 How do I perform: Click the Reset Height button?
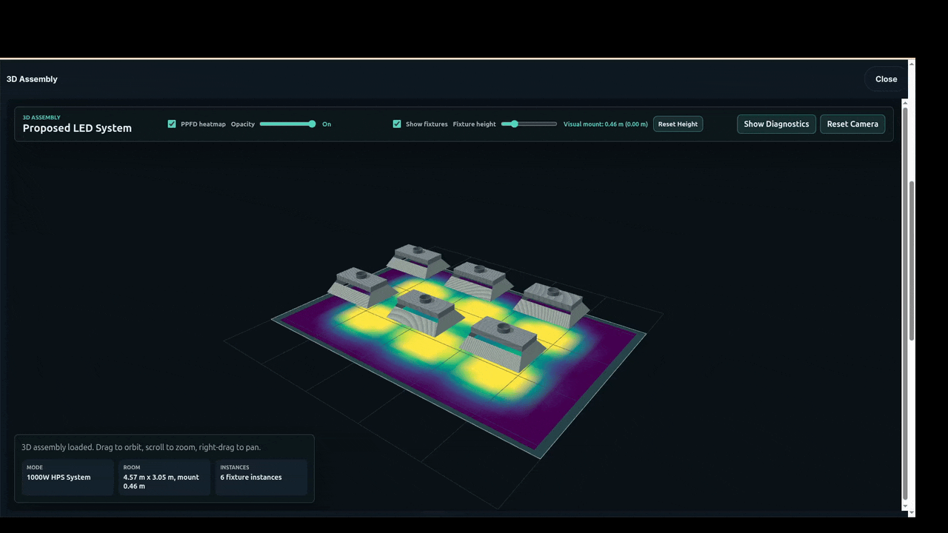click(x=678, y=124)
